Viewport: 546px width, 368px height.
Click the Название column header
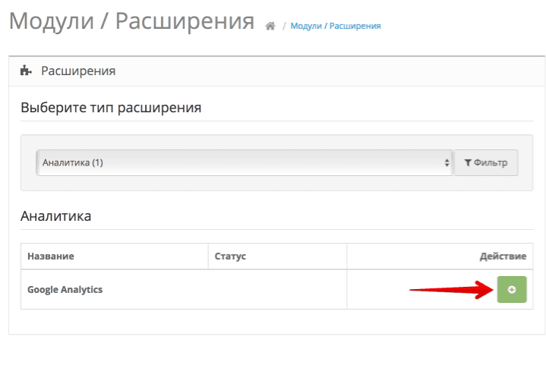point(51,256)
